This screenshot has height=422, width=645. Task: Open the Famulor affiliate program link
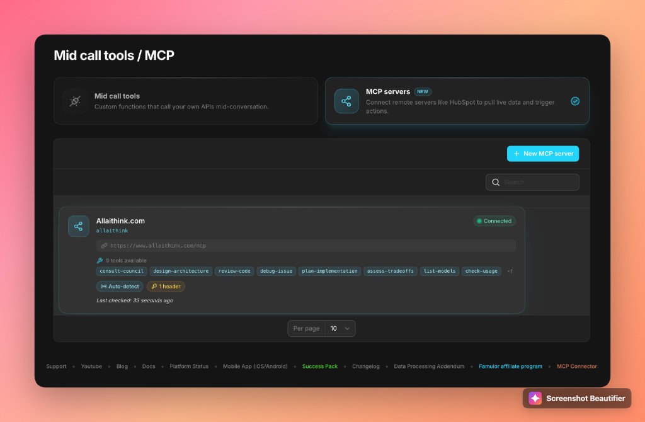[x=510, y=367]
